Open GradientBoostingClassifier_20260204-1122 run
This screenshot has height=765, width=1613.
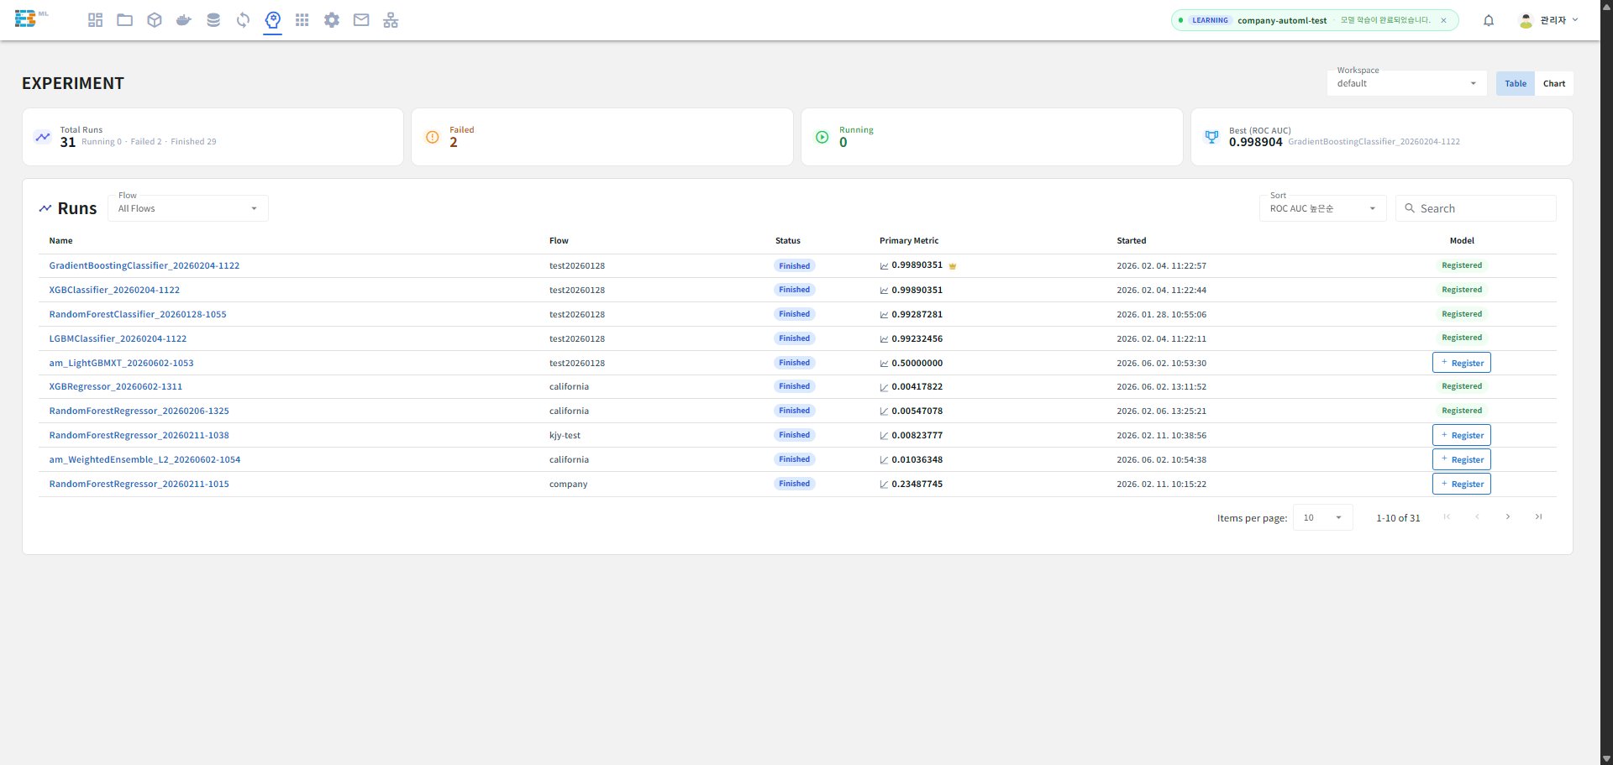144,265
